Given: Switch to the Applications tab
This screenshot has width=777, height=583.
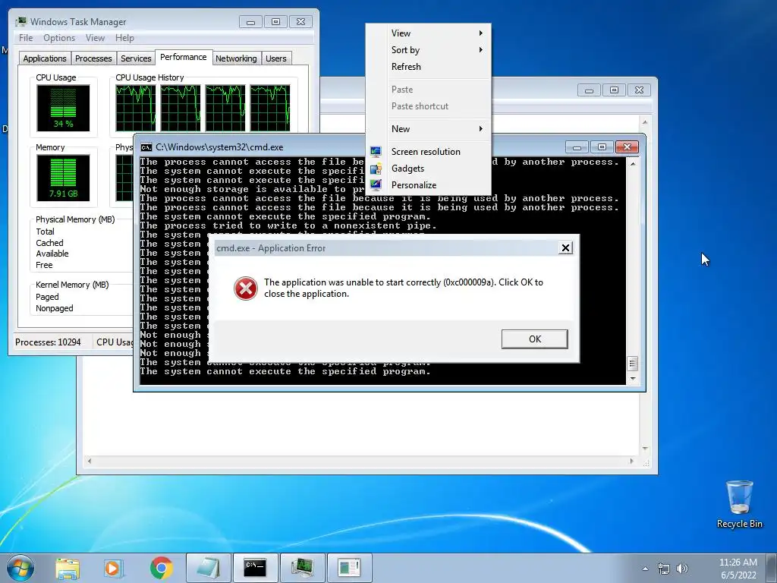Looking at the screenshot, I should tap(45, 58).
